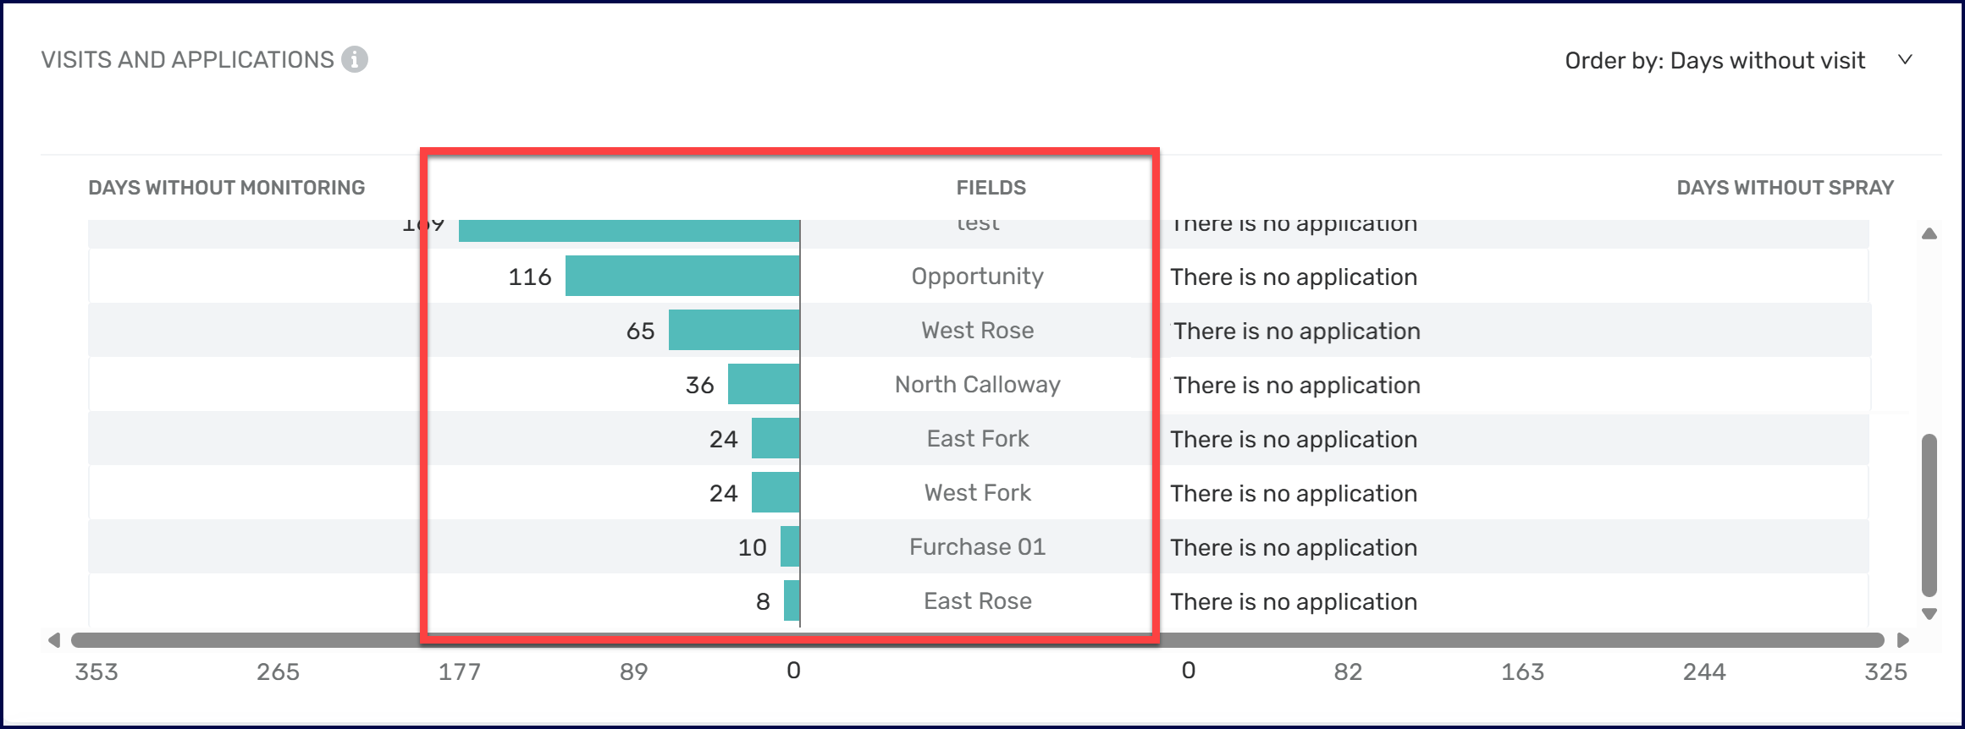Open the Order by dropdown
The height and width of the screenshot is (729, 1965).
point(1714,61)
